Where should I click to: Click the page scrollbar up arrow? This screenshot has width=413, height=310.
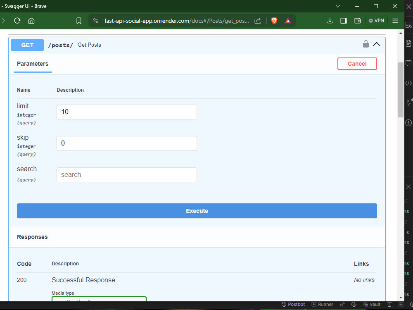pyautogui.click(x=401, y=33)
